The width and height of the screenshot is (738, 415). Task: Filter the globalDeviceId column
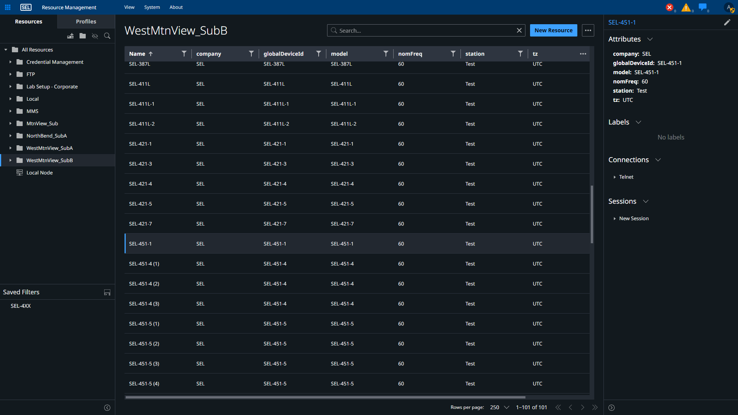point(319,54)
